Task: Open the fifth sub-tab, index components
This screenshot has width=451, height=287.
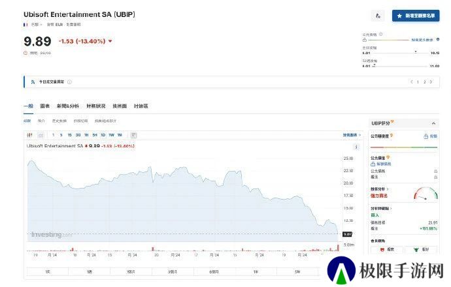Action: [x=105, y=121]
